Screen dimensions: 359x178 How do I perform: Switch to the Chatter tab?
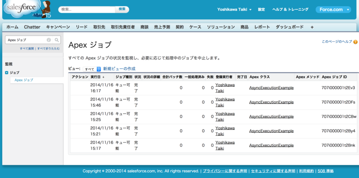click(32, 27)
